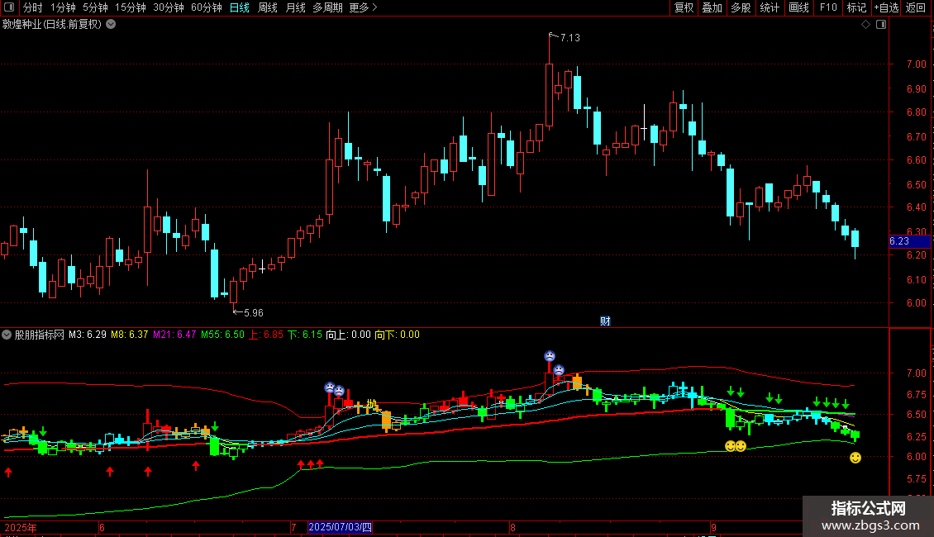Viewport: 934px width, 537px height.
Task: Expand the 更多 periods menu
Action: pyautogui.click(x=363, y=7)
